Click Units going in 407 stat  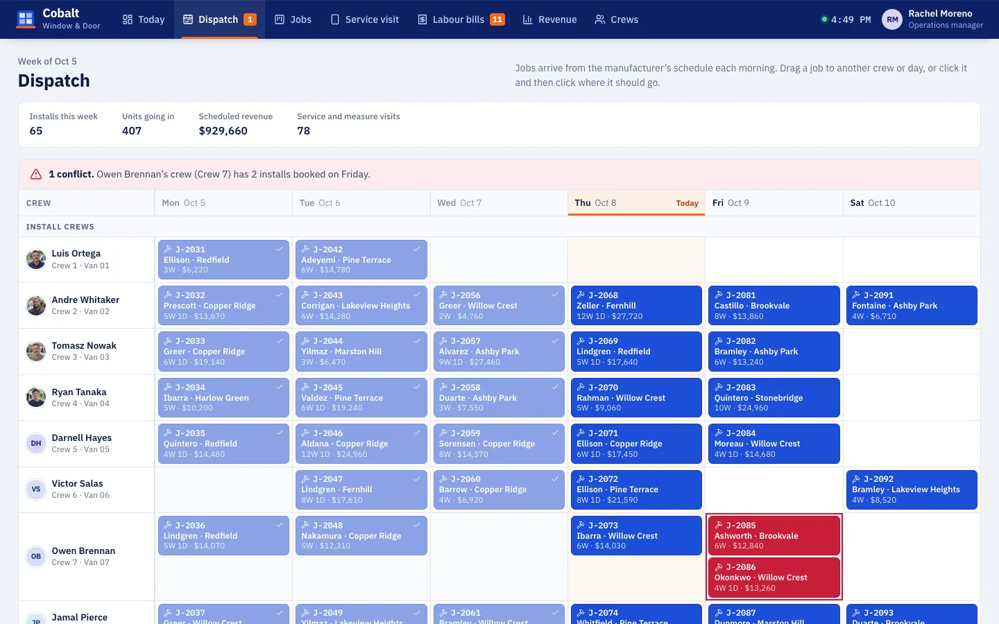click(x=148, y=124)
